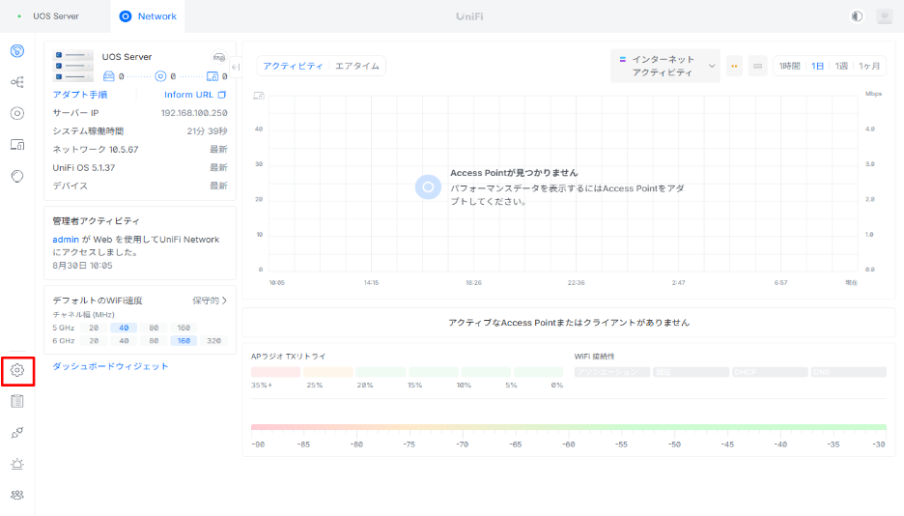This screenshot has width=904, height=516.
Task: Switch to the UOS Server top tab
Action: point(55,16)
